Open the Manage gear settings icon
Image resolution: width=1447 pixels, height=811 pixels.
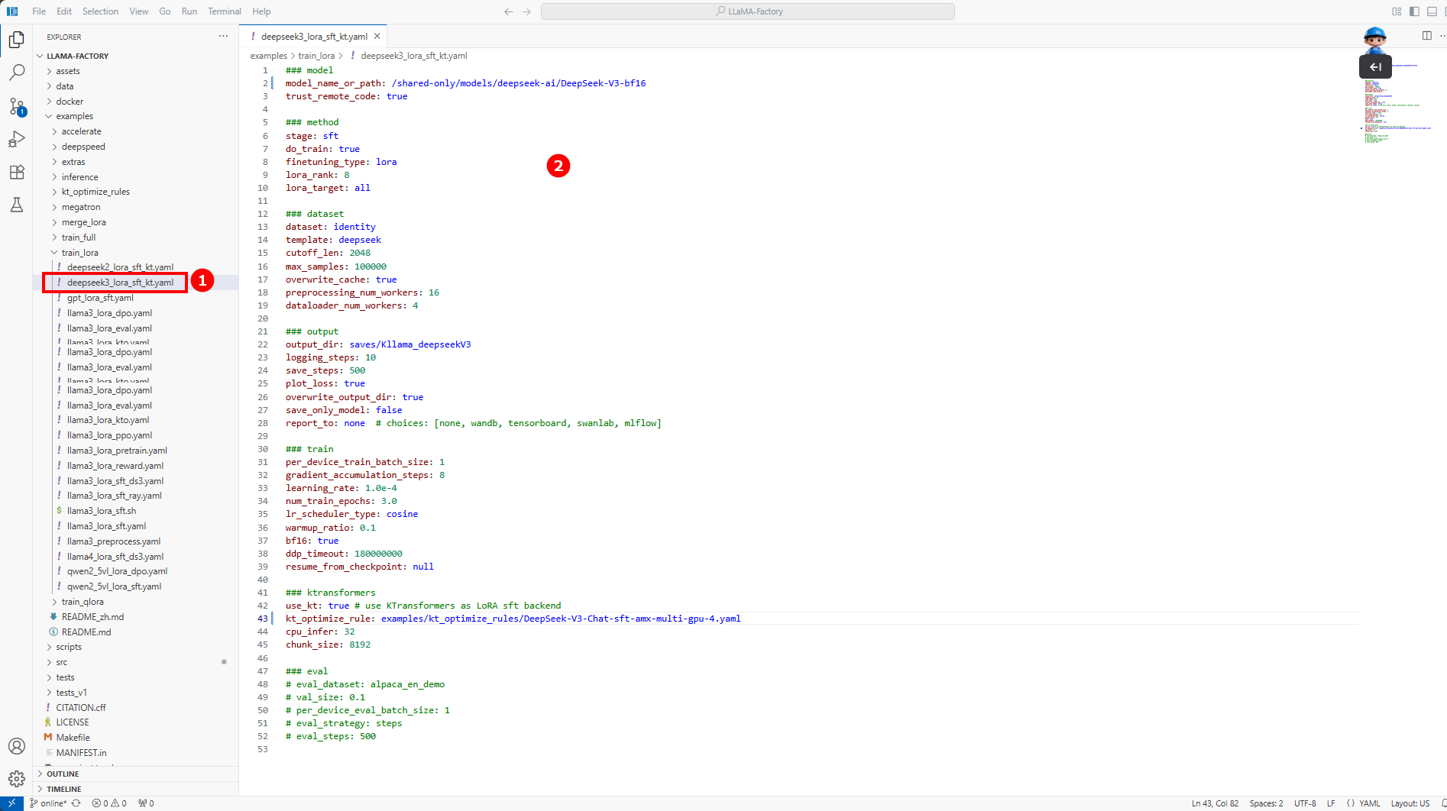pyautogui.click(x=16, y=779)
